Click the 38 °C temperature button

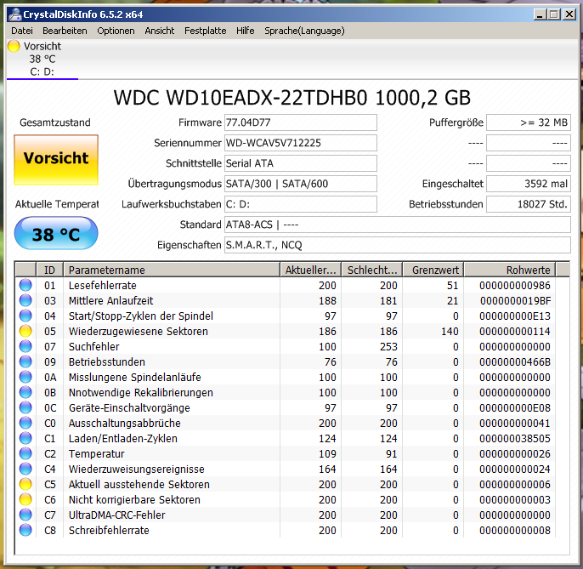pos(56,233)
